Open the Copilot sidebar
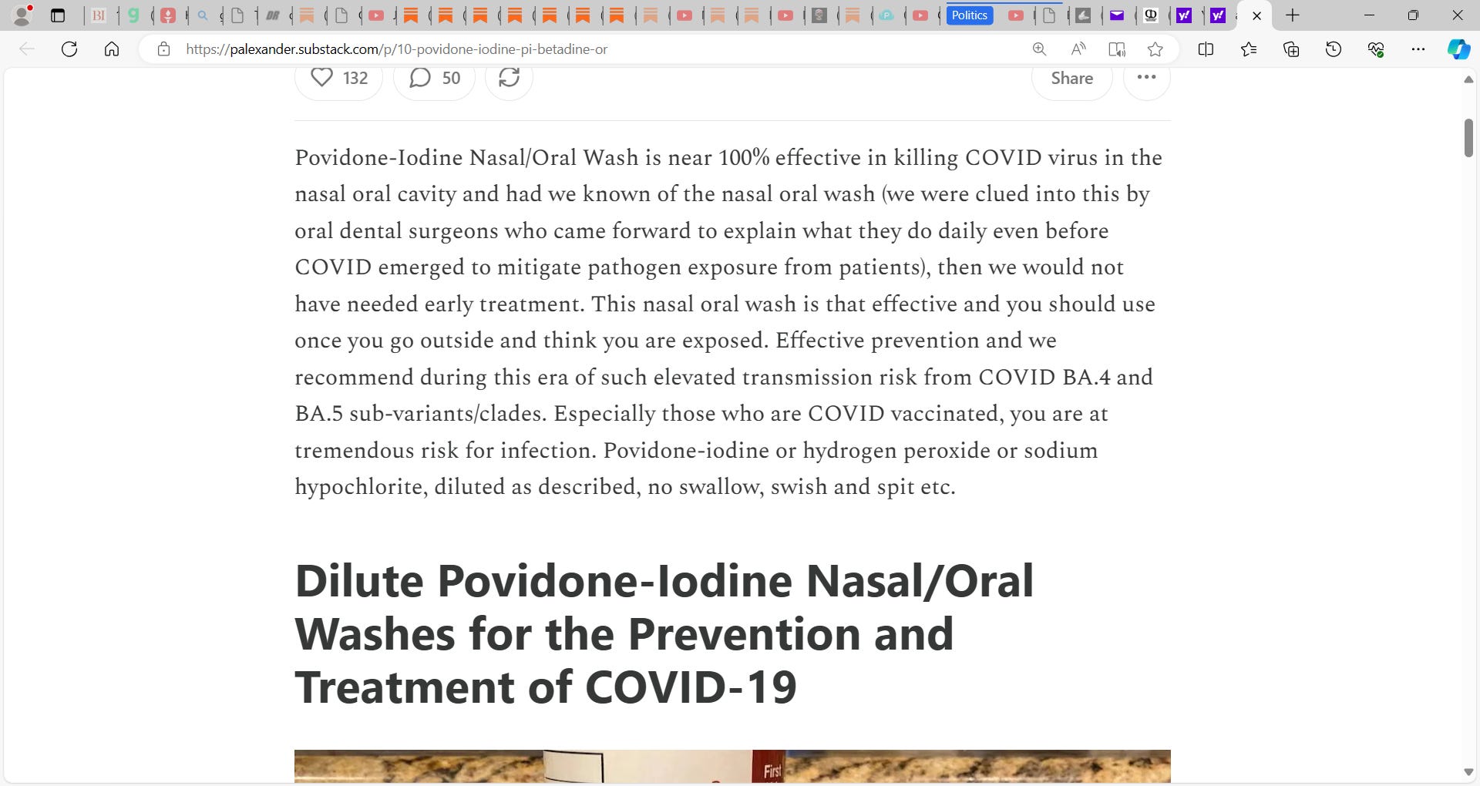 click(1458, 49)
